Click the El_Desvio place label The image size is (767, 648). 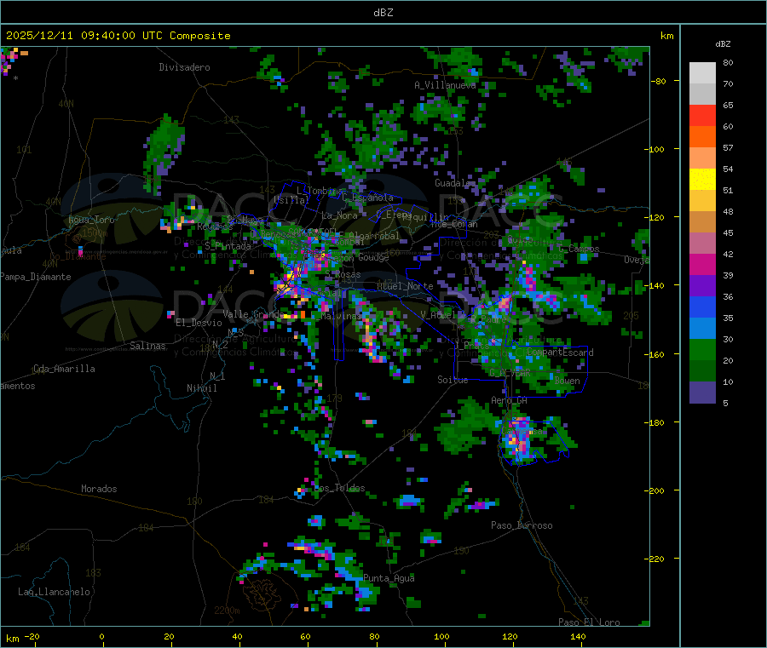pos(199,323)
